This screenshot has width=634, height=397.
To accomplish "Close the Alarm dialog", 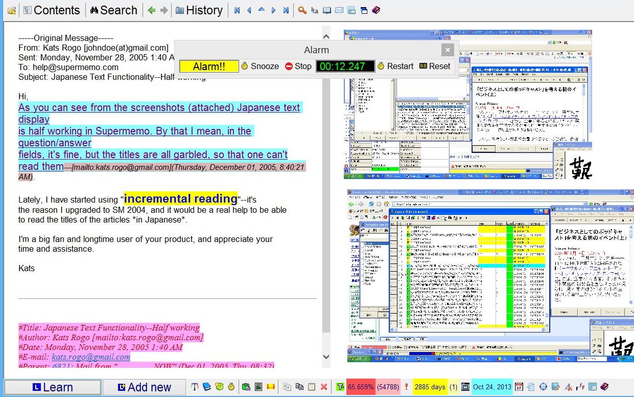I will coord(448,50).
